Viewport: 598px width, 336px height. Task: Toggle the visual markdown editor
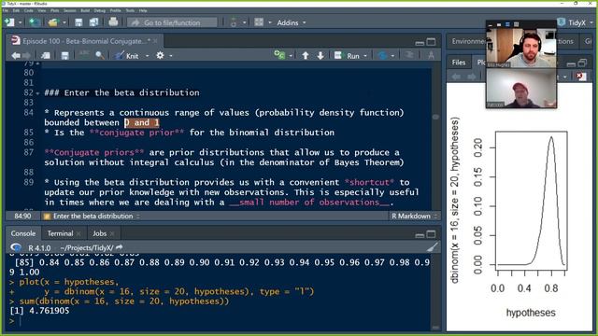tap(431, 56)
